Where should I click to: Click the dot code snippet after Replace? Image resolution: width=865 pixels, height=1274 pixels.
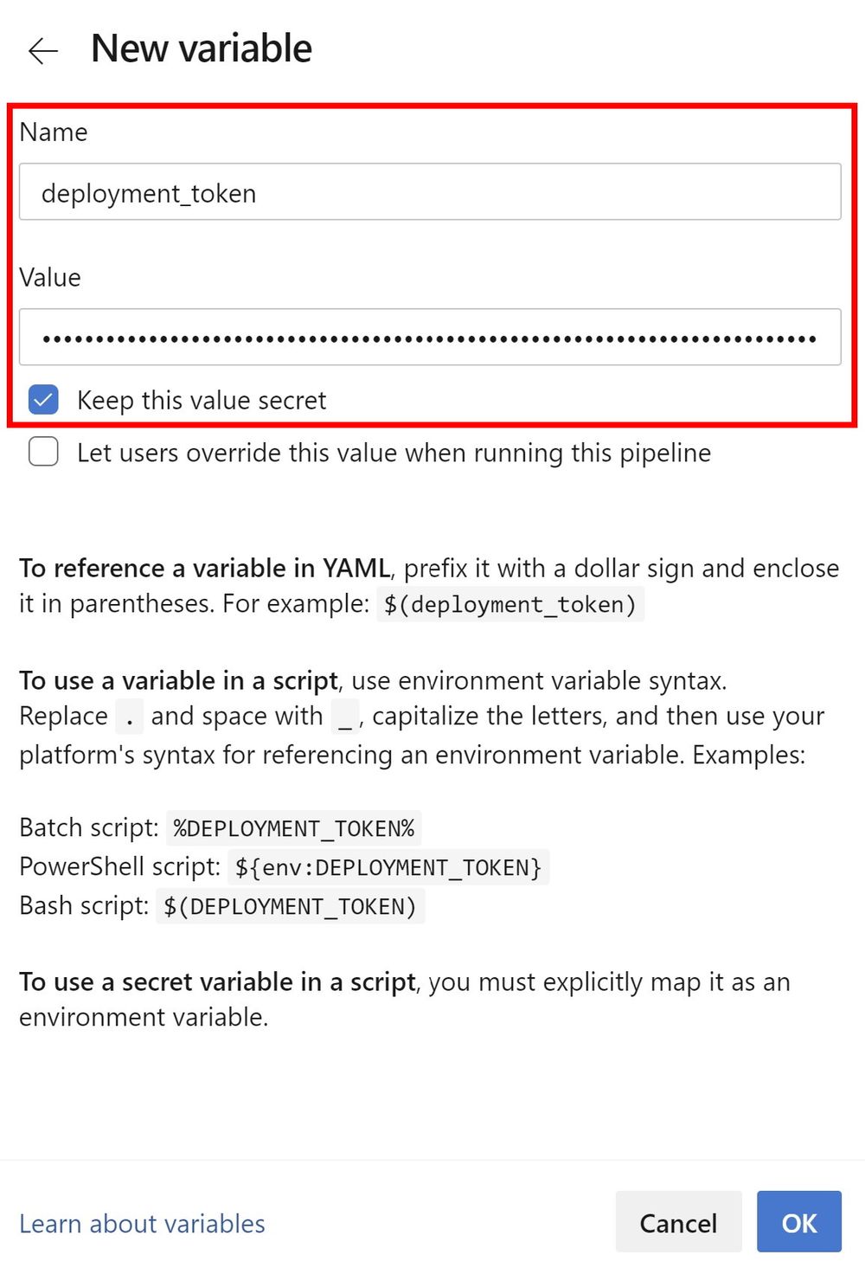pyautogui.click(x=129, y=717)
